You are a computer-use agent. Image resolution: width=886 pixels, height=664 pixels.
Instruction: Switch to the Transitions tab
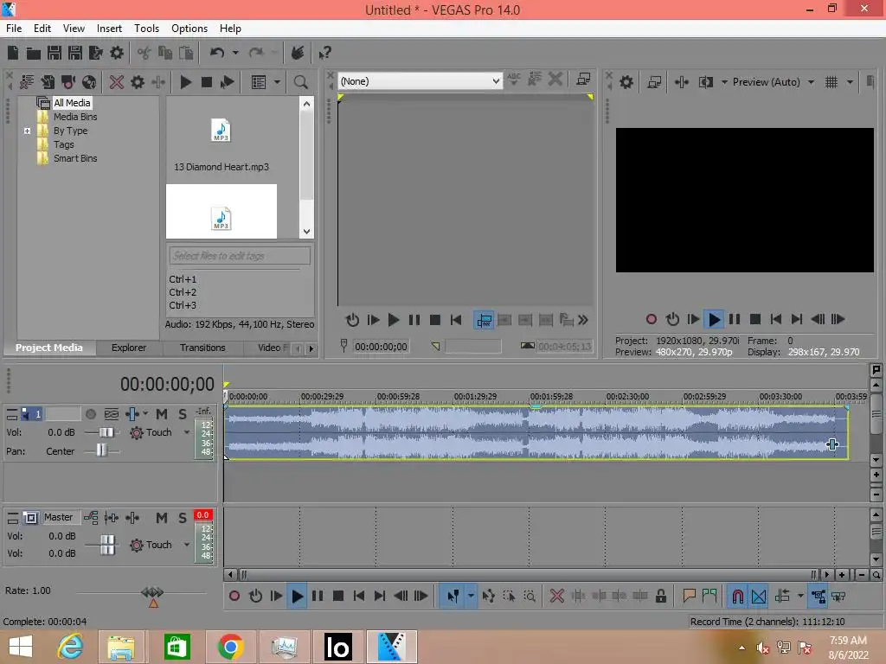pyautogui.click(x=202, y=348)
